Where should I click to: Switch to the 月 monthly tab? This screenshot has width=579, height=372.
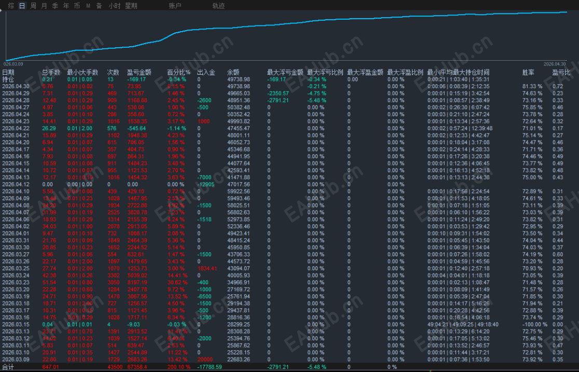pyautogui.click(x=44, y=6)
